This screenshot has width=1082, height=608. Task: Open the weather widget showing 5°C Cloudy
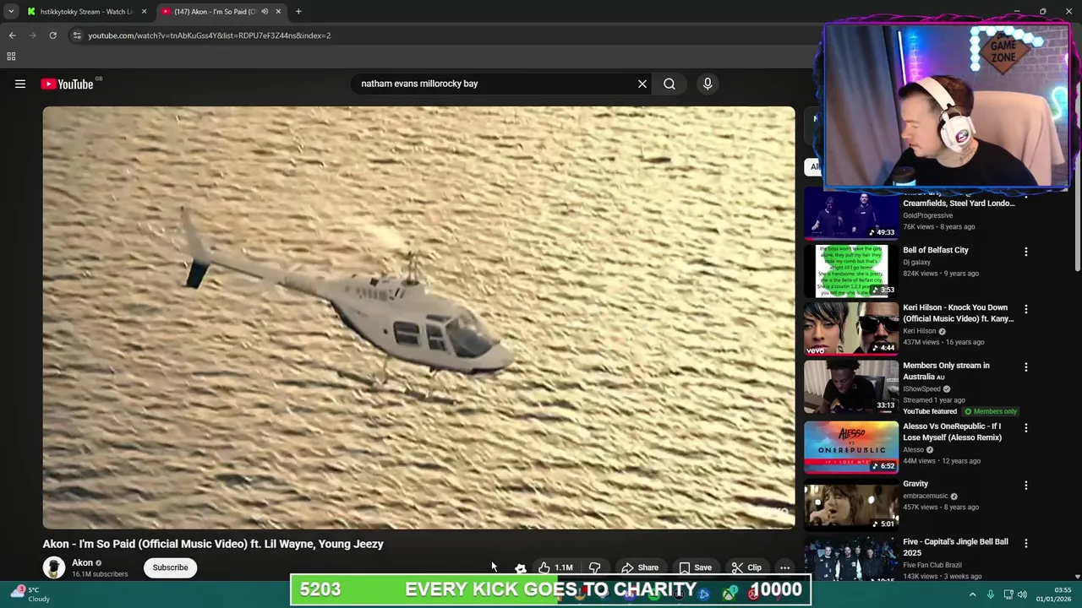coord(30,594)
